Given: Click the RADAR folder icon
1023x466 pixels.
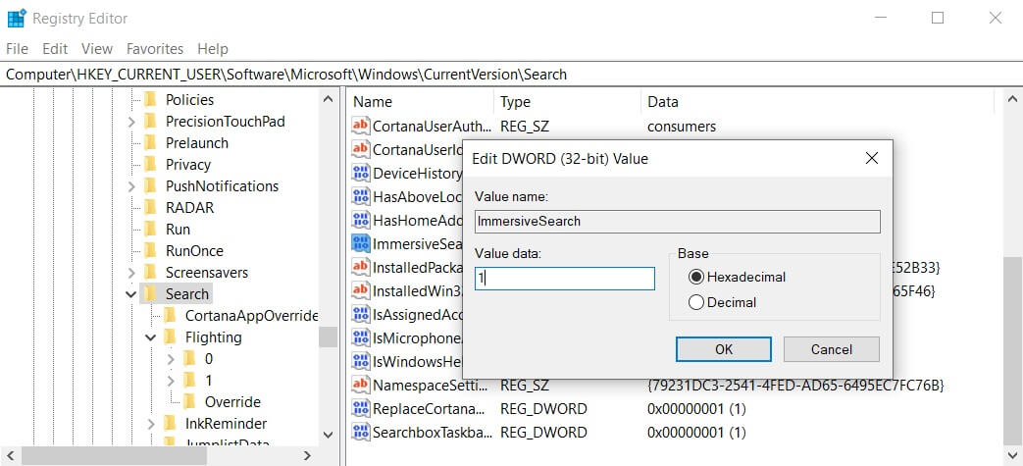Looking at the screenshot, I should tap(151, 207).
